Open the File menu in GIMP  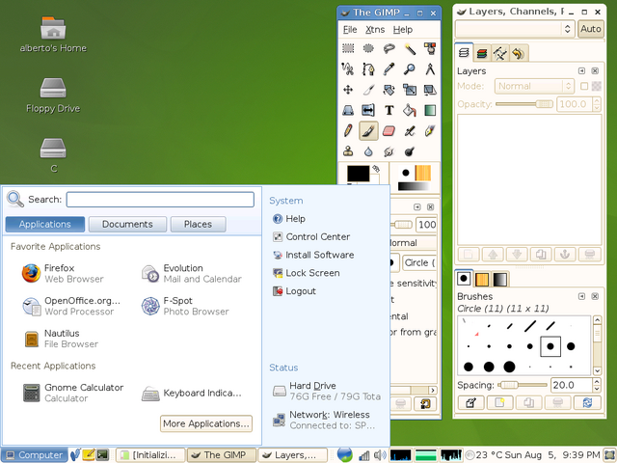350,30
